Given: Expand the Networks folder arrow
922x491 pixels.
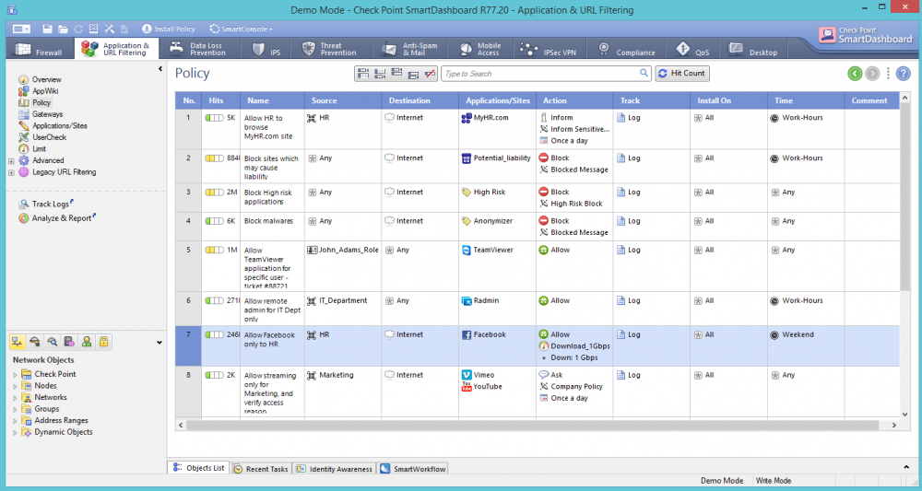Looking at the screenshot, I should point(16,398).
